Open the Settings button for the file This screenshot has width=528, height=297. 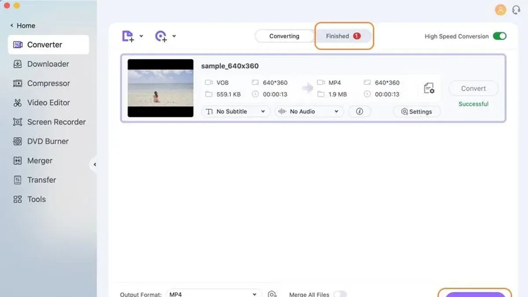coord(417,111)
